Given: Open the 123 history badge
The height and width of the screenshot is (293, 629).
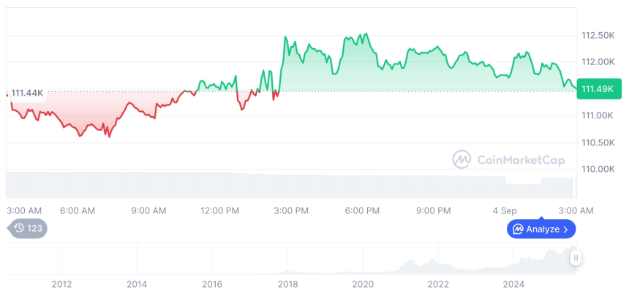Looking at the screenshot, I should click(x=29, y=228).
